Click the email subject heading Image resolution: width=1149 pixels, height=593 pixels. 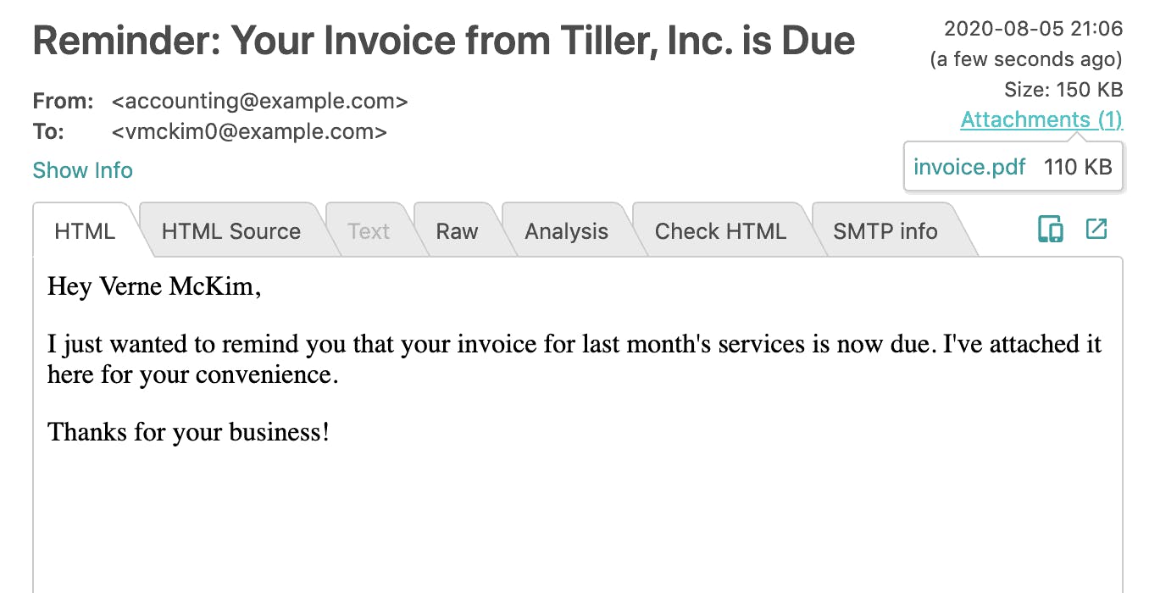tap(444, 41)
